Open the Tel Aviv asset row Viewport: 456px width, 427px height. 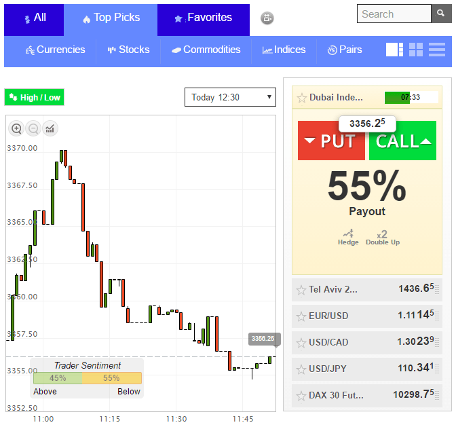(x=367, y=290)
